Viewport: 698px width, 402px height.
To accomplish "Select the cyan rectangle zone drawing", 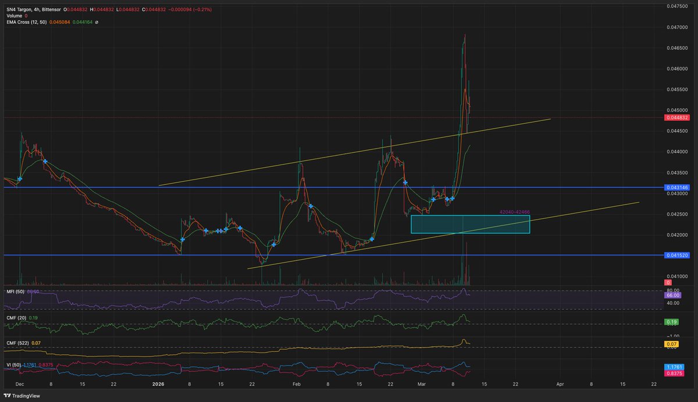I will (x=470, y=224).
